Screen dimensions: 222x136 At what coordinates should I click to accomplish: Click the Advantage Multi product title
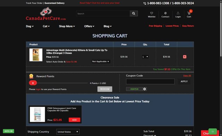click(77, 52)
